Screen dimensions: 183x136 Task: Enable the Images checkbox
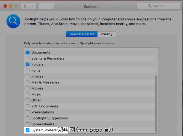click(28, 76)
